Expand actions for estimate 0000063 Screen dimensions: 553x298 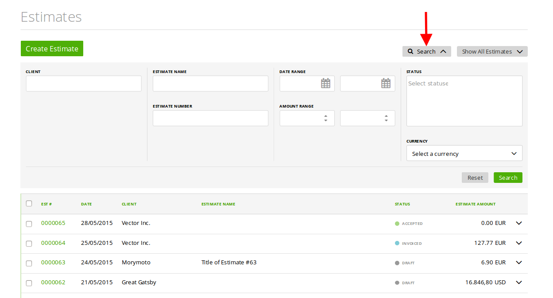pos(519,263)
